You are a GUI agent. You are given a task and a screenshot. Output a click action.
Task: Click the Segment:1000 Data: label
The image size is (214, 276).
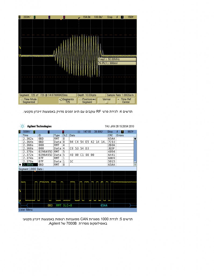pyautogui.click(x=31, y=169)
